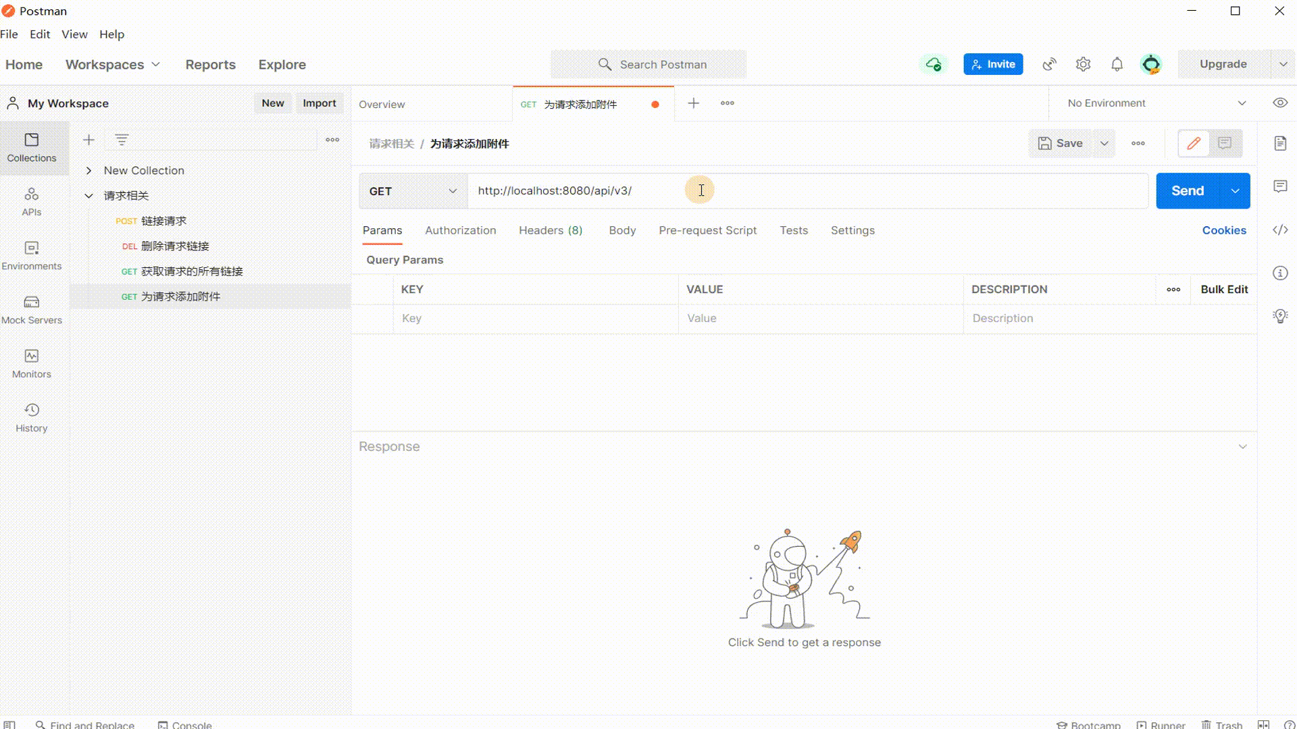The height and width of the screenshot is (729, 1297).
Task: Open the HTTP method GET dropdown
Action: 413,191
